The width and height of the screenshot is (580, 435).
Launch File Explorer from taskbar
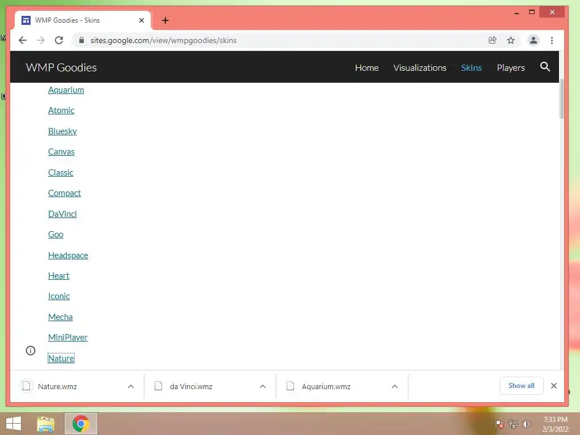tap(46, 424)
